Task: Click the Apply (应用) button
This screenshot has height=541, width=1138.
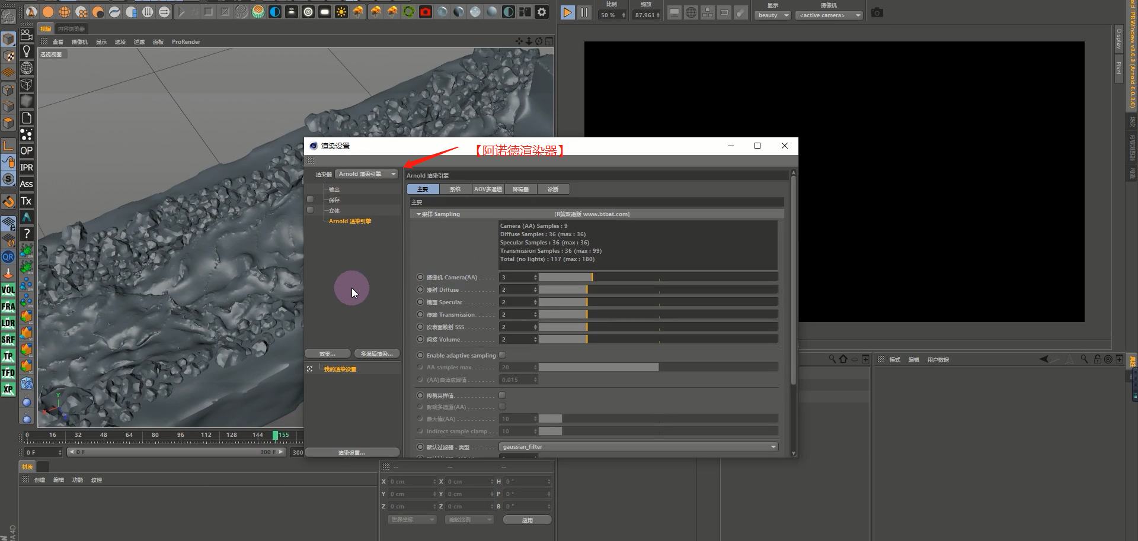Action: (528, 520)
